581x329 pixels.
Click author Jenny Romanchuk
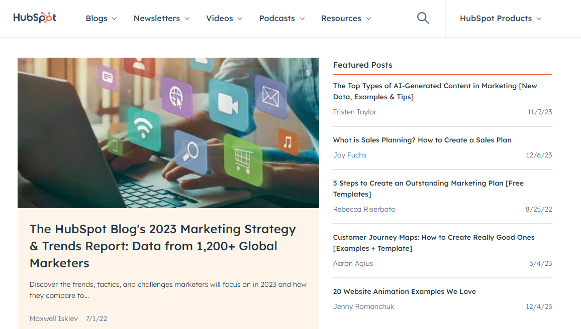[x=363, y=306]
